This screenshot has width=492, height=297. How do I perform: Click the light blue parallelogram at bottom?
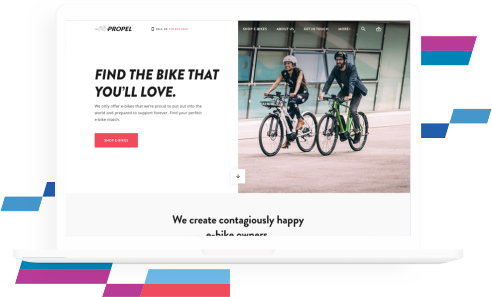pos(187,277)
